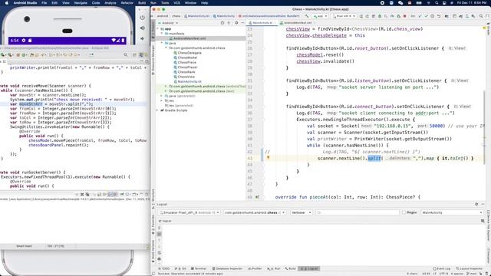
Task: Click the stop (red square) toolbar button
Action: 404,16
